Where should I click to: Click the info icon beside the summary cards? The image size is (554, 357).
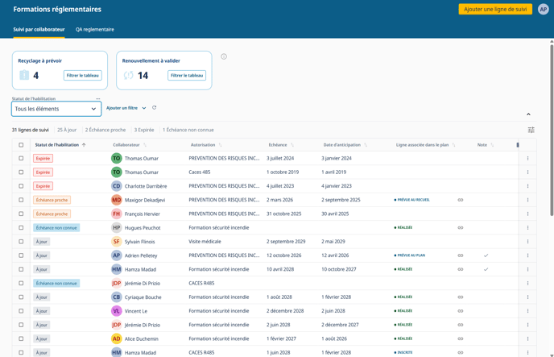224,56
